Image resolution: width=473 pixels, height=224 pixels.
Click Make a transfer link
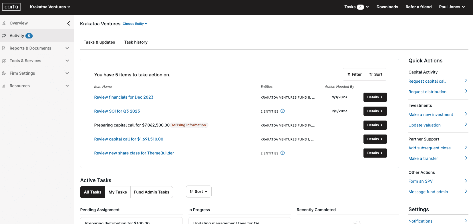coord(423,158)
